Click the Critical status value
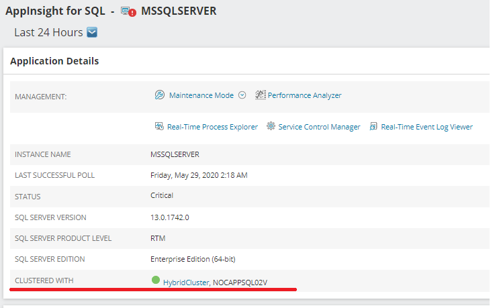 (162, 195)
